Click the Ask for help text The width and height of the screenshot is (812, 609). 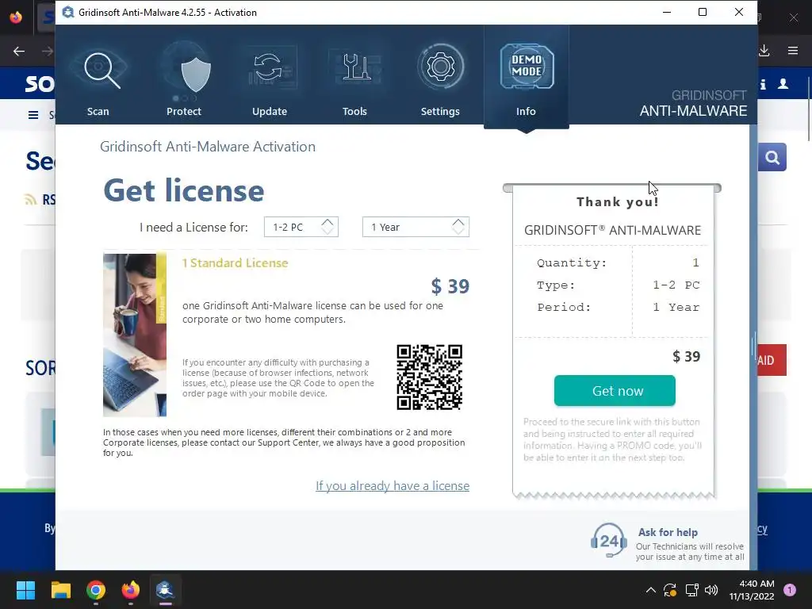668,532
